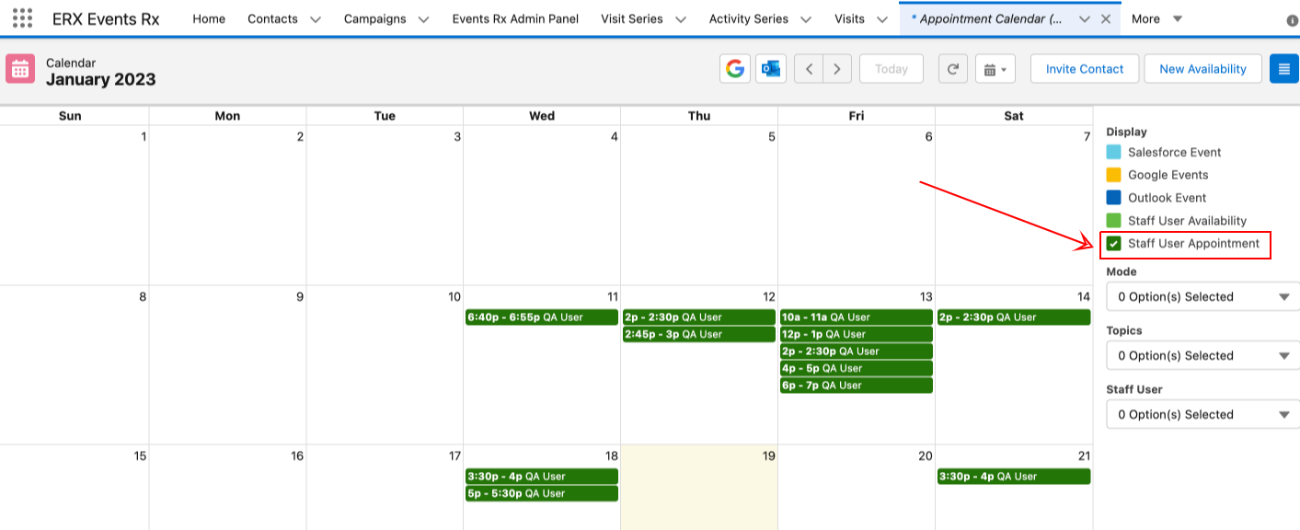Open the App Launcher grid icon
Image resolution: width=1300 pixels, height=530 pixels.
pos(22,18)
